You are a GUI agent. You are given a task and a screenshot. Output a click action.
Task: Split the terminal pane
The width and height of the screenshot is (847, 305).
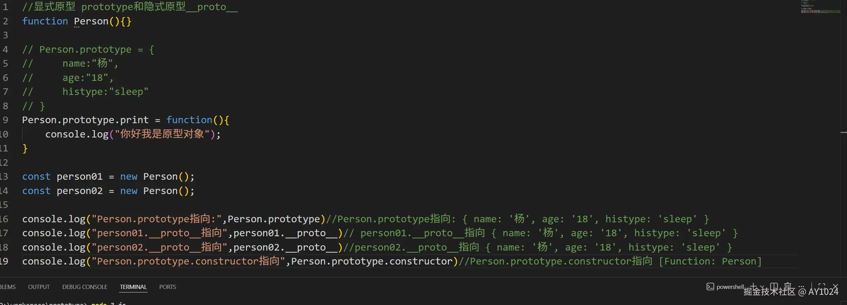pyautogui.click(x=774, y=287)
